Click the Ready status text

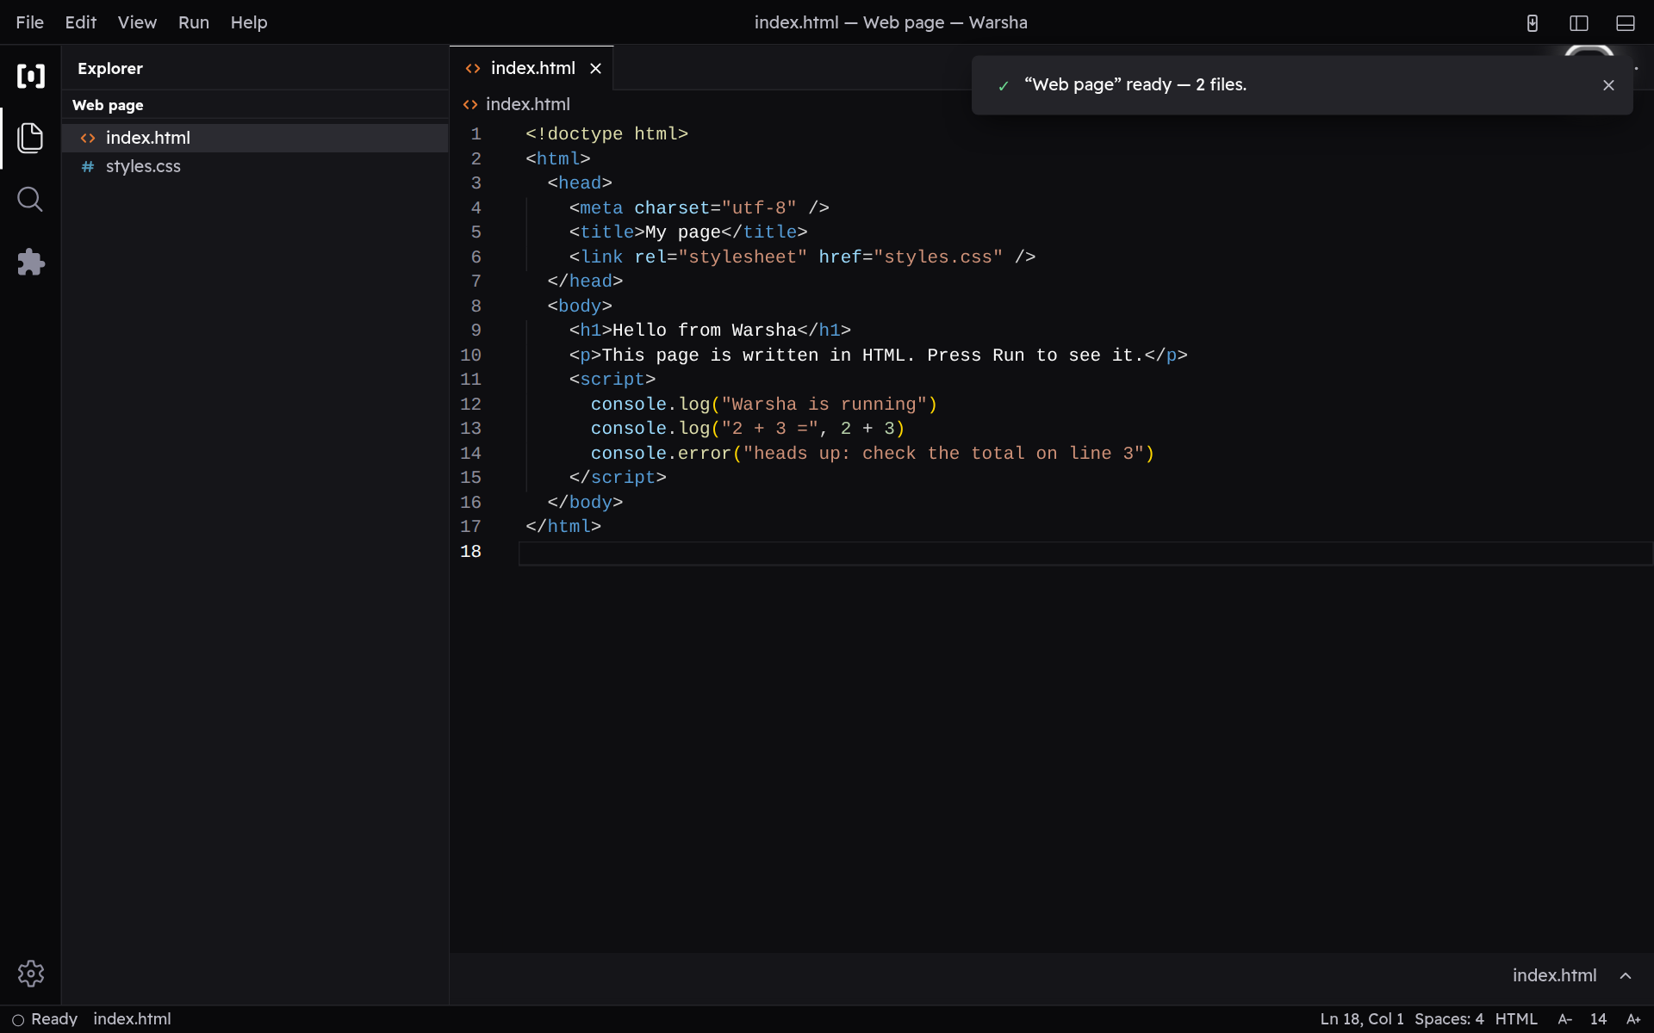(x=54, y=1019)
